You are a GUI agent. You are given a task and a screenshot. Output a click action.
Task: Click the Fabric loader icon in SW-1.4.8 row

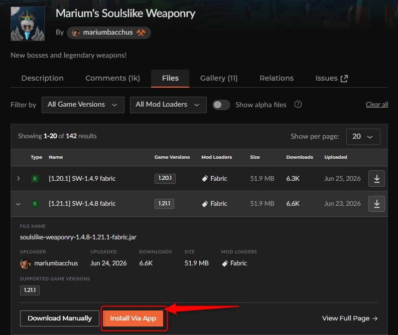point(205,204)
